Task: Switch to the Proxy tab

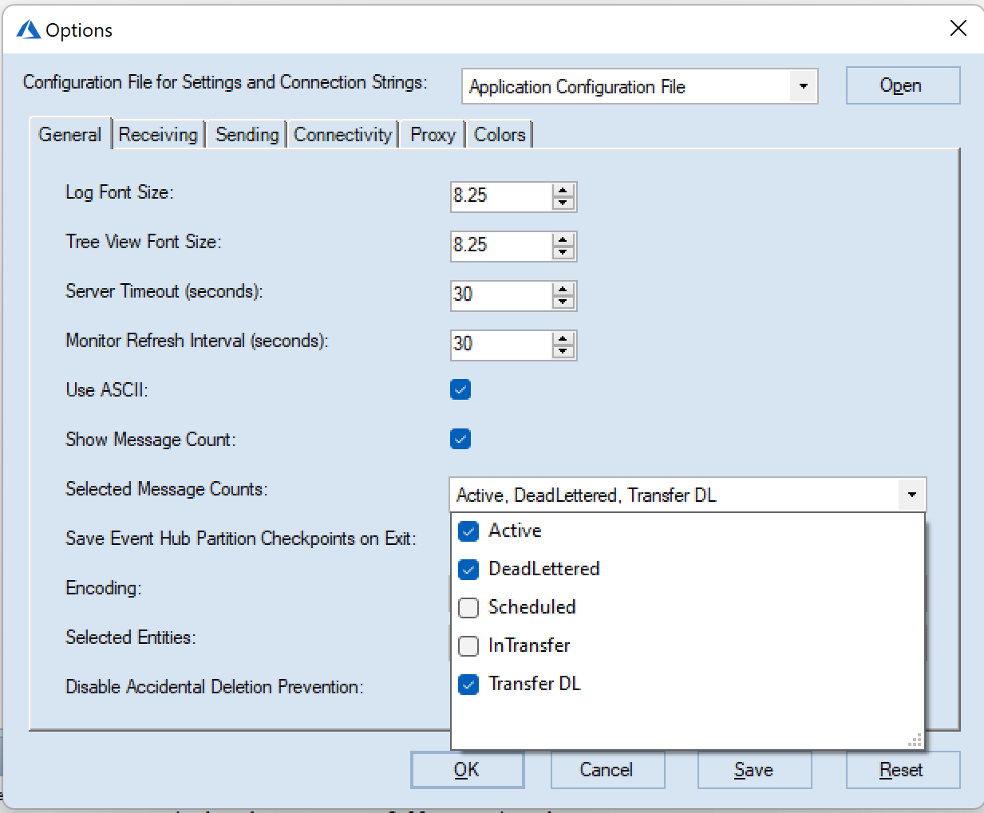Action: pyautogui.click(x=433, y=135)
